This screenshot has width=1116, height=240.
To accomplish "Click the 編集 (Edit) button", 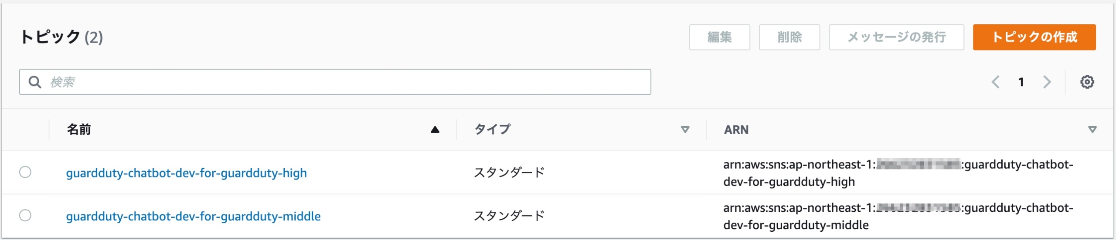I will [x=719, y=37].
